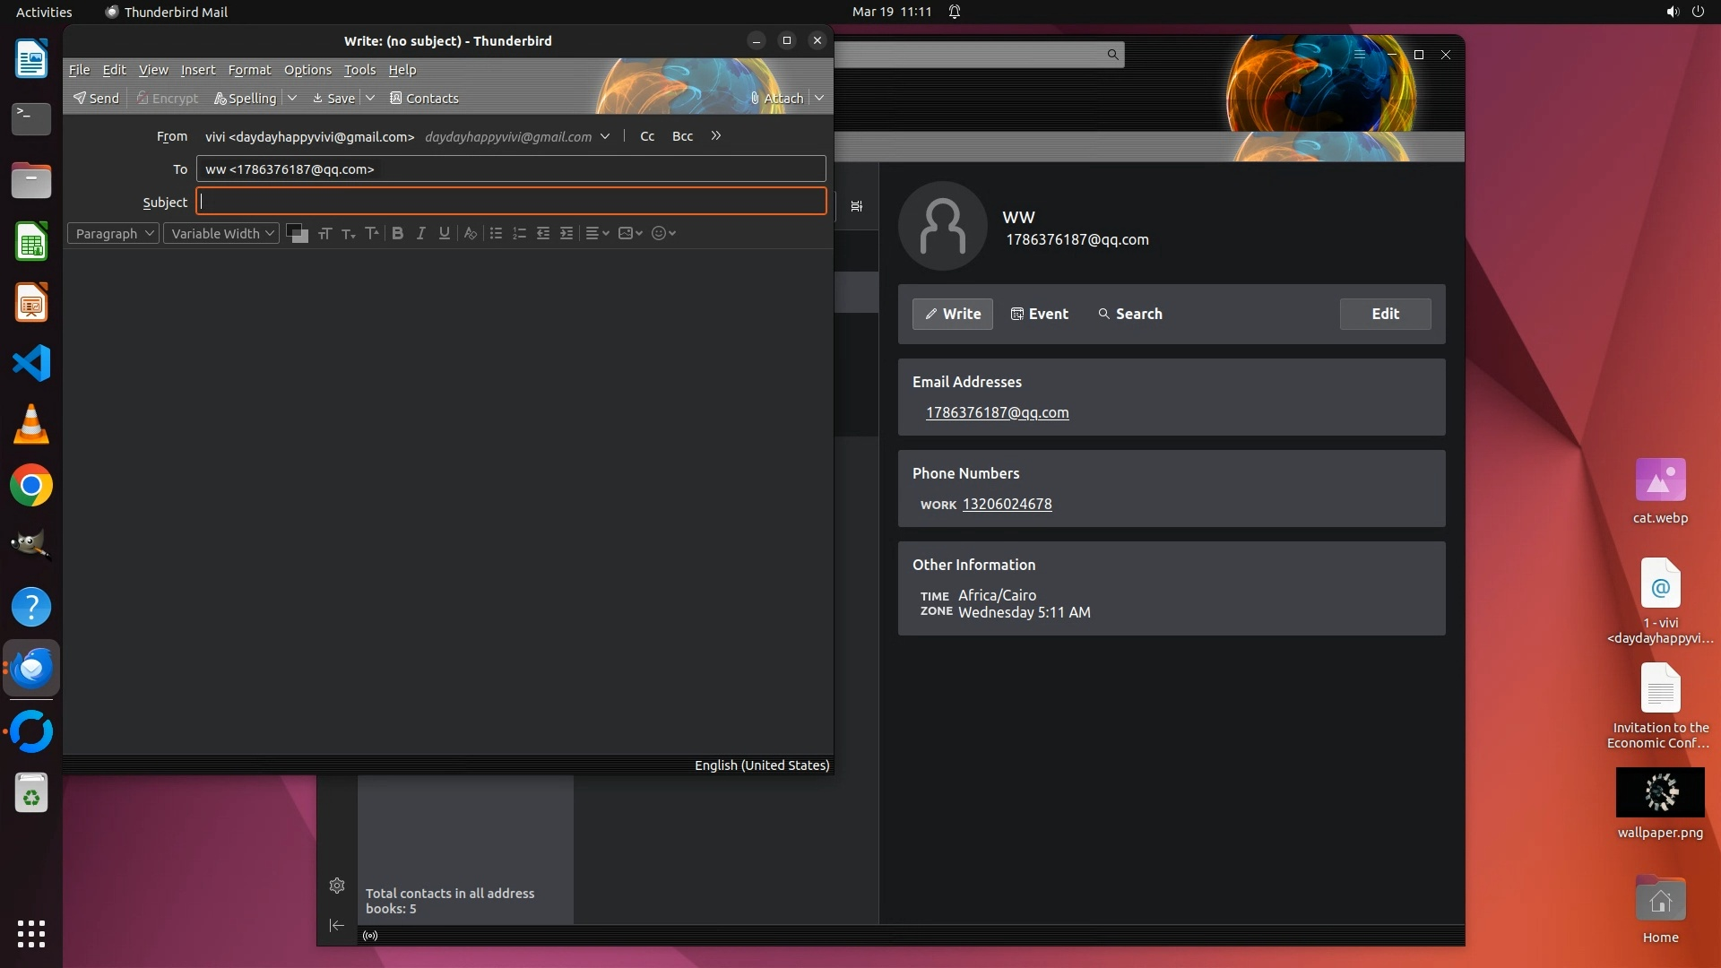
Task: Open the Paragraph style dropdown
Action: pos(114,233)
